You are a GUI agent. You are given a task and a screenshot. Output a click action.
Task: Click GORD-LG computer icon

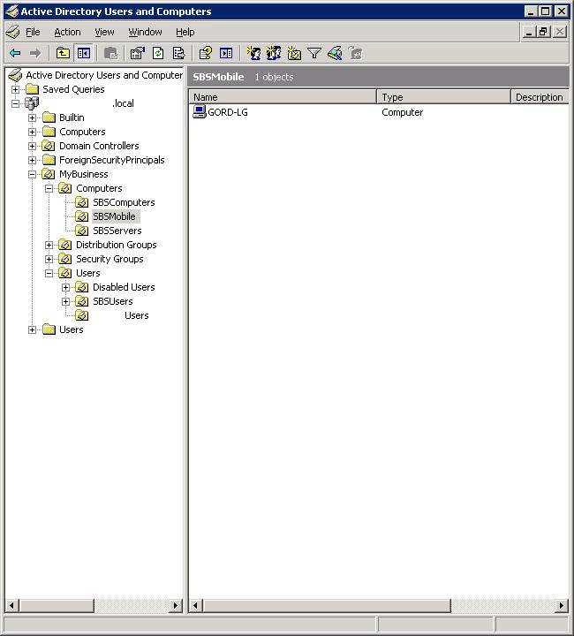click(x=199, y=111)
